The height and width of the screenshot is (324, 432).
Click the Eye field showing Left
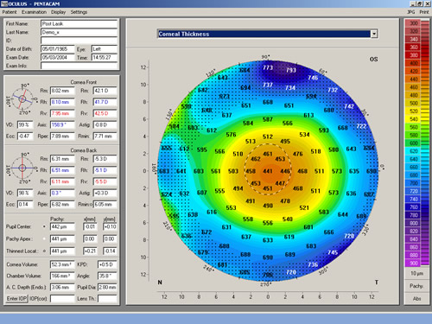pos(105,49)
